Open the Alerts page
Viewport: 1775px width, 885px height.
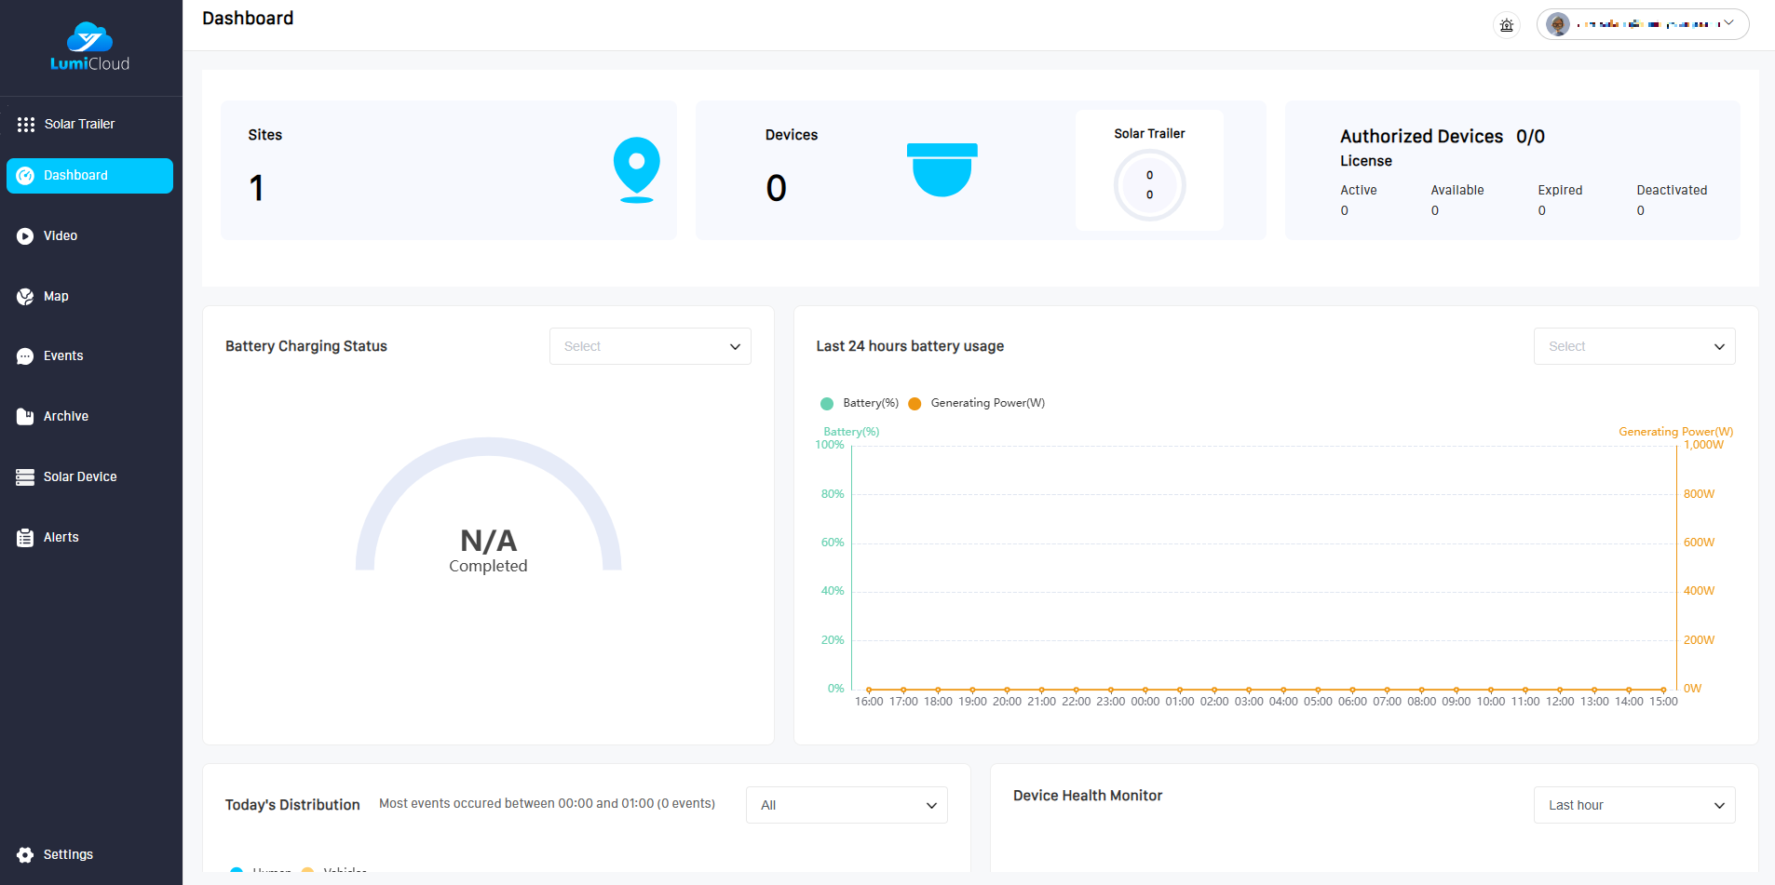(x=61, y=538)
